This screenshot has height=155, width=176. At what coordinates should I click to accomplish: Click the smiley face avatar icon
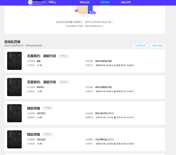pos(30,2)
